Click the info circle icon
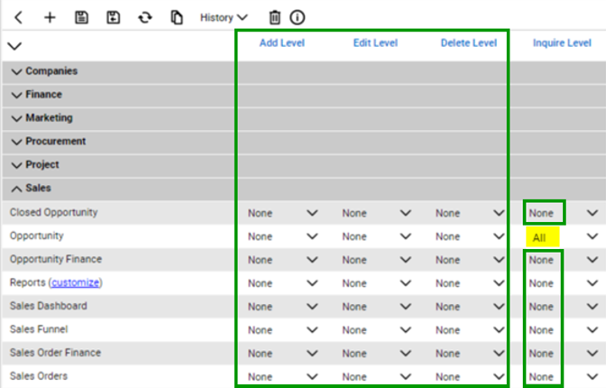Screen dimensions: 606x388 [x=297, y=17]
